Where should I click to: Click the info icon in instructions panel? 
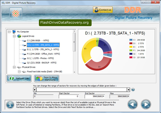[x=10, y=105]
